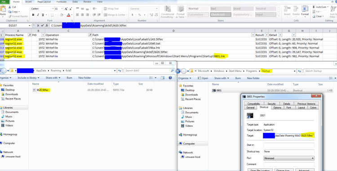
Task: Click the Wrap Text button
Action: tap(111, 9)
